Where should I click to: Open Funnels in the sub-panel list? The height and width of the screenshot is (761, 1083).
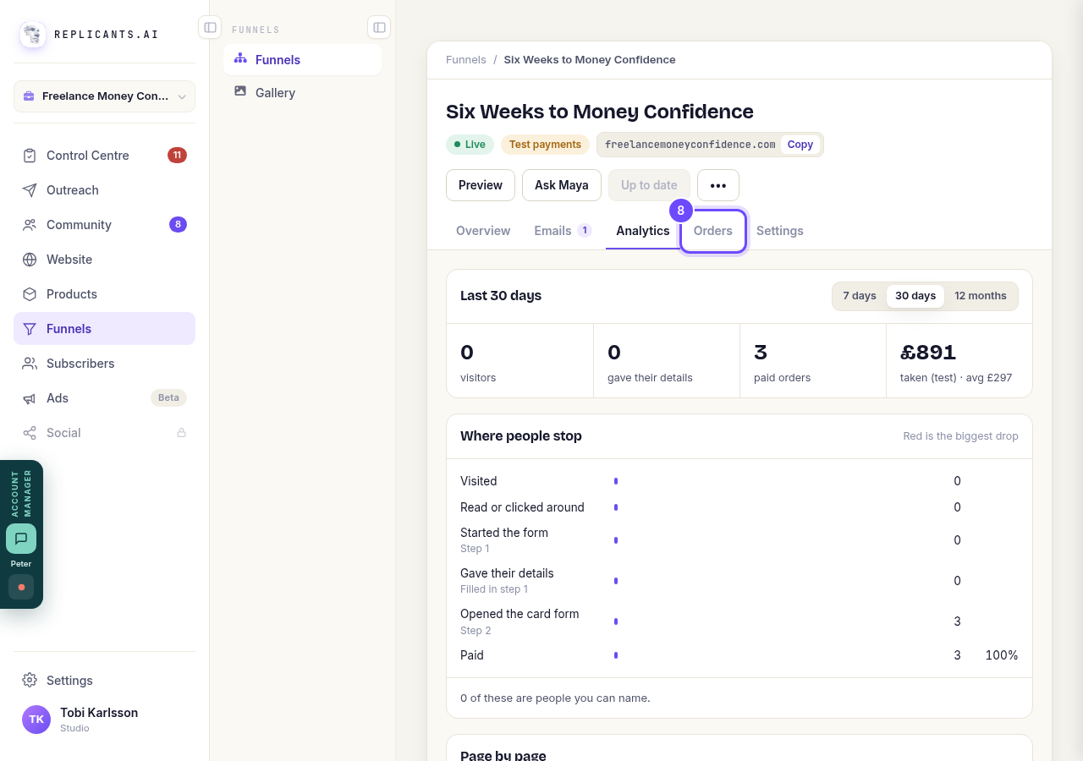(x=302, y=60)
